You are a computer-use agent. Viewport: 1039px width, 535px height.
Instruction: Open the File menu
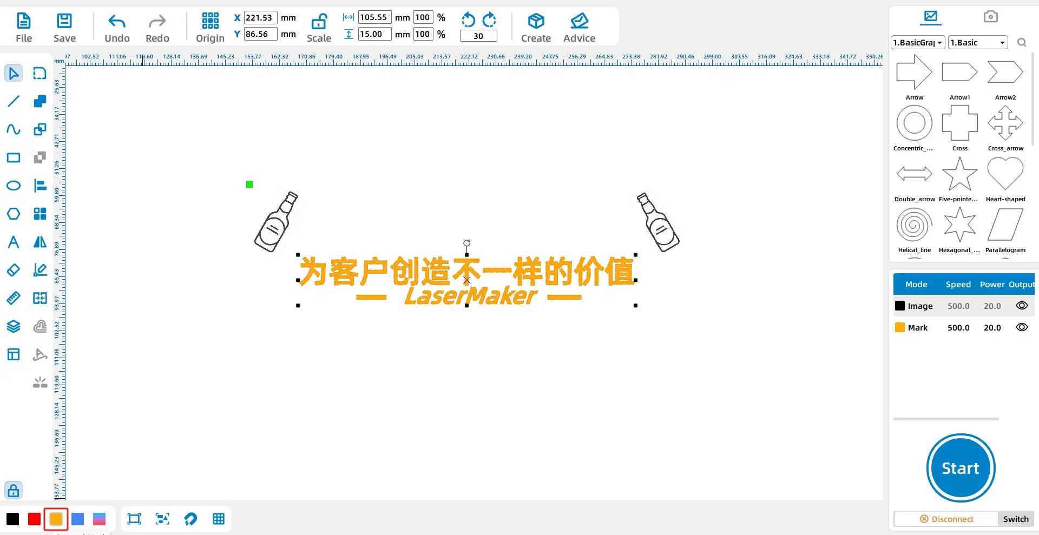coord(24,28)
